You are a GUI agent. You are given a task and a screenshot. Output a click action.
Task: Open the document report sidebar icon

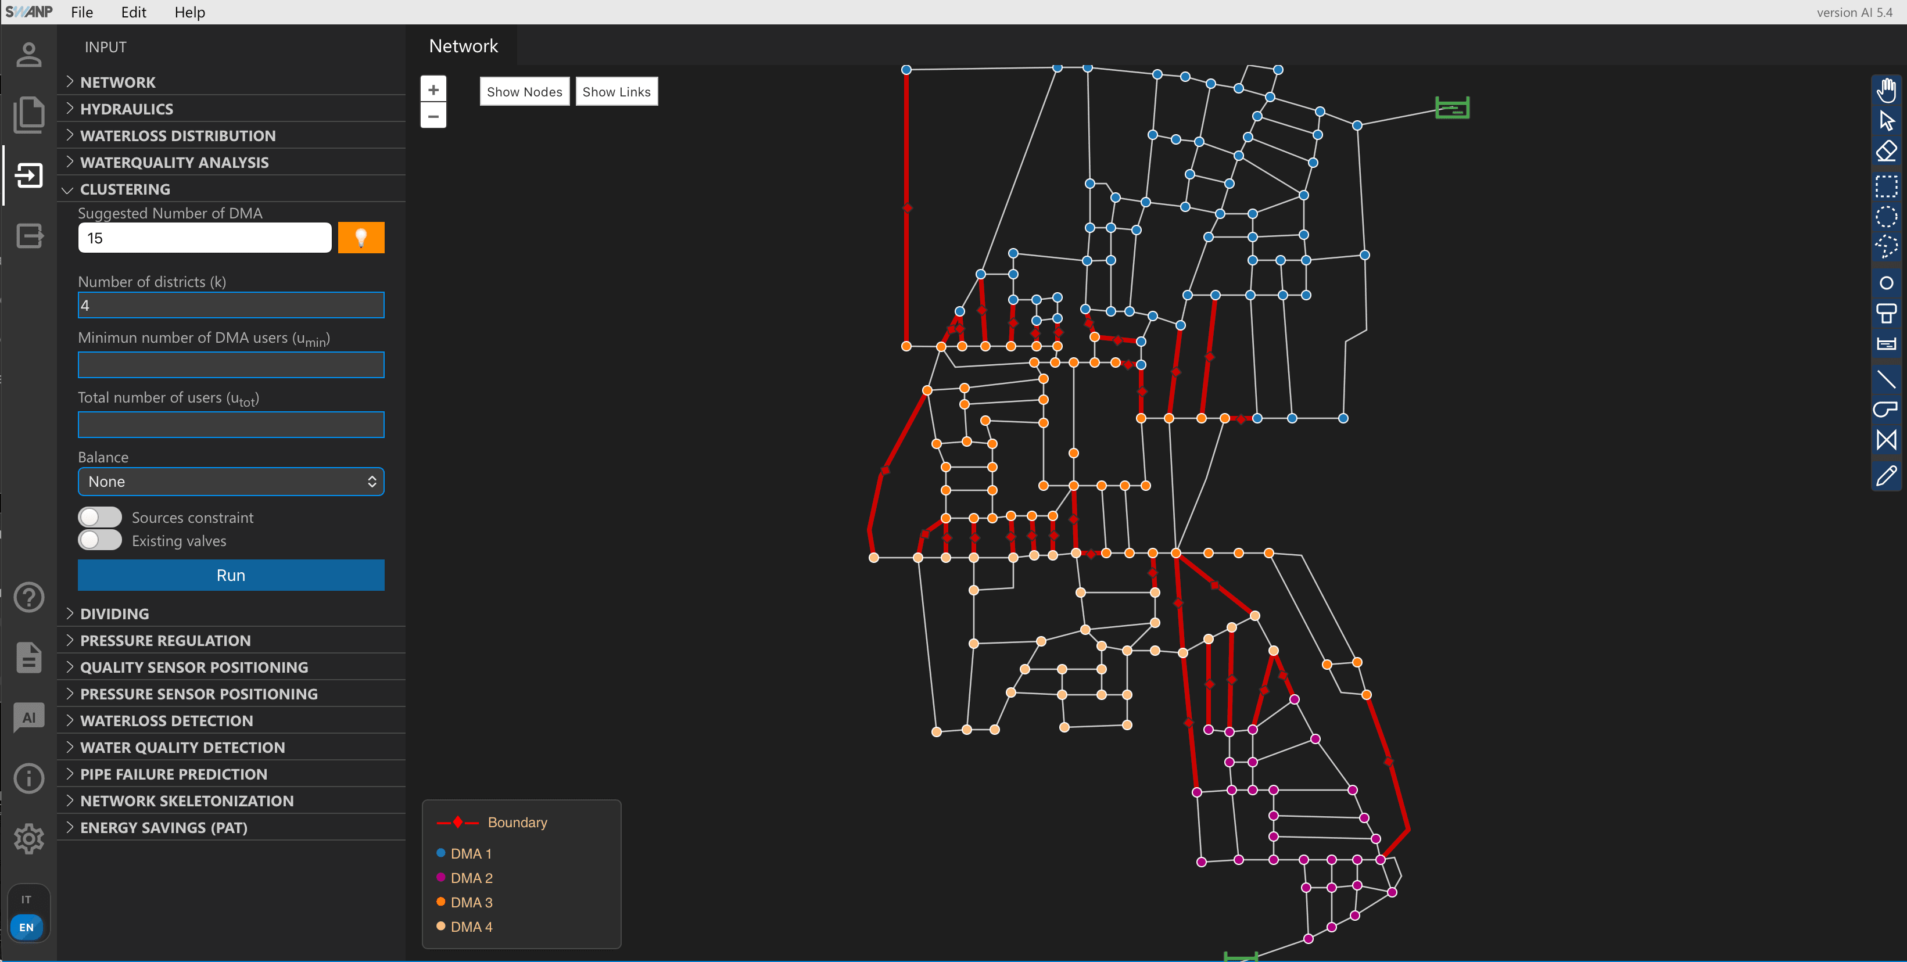click(29, 658)
